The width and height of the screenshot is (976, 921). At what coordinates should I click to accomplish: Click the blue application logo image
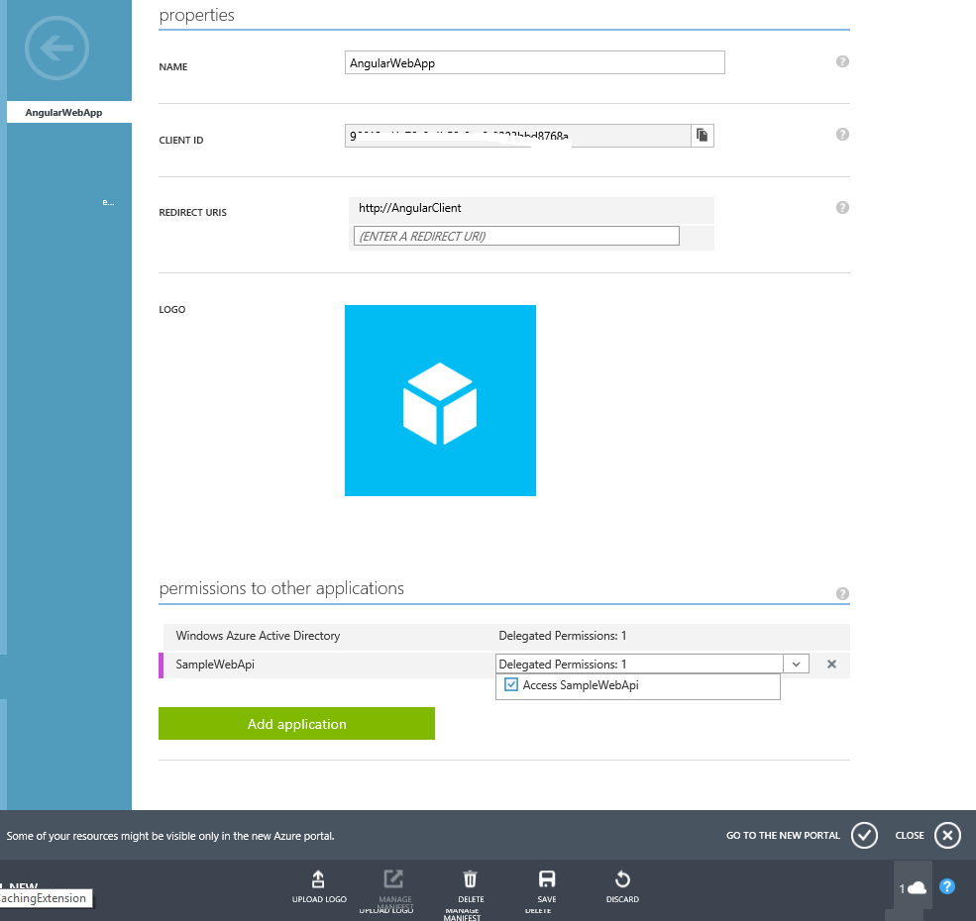pyautogui.click(x=440, y=400)
